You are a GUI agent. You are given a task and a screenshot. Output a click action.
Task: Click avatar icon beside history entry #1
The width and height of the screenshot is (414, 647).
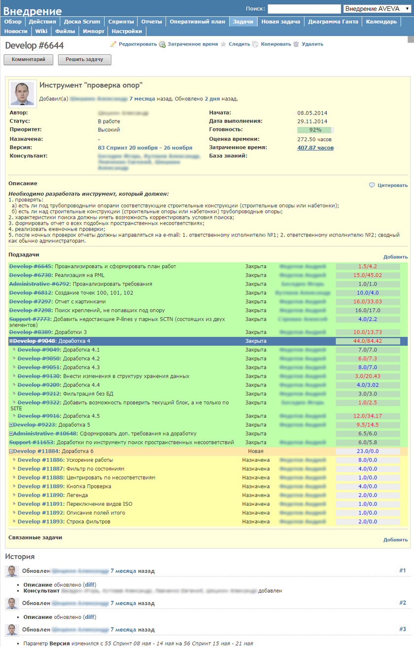tap(12, 571)
